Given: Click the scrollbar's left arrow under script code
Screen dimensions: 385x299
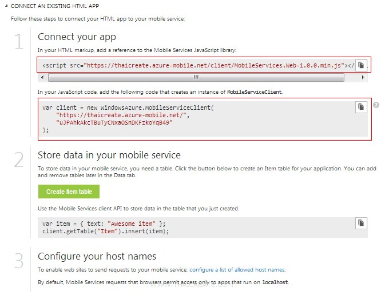Looking at the screenshot, I should [42, 77].
